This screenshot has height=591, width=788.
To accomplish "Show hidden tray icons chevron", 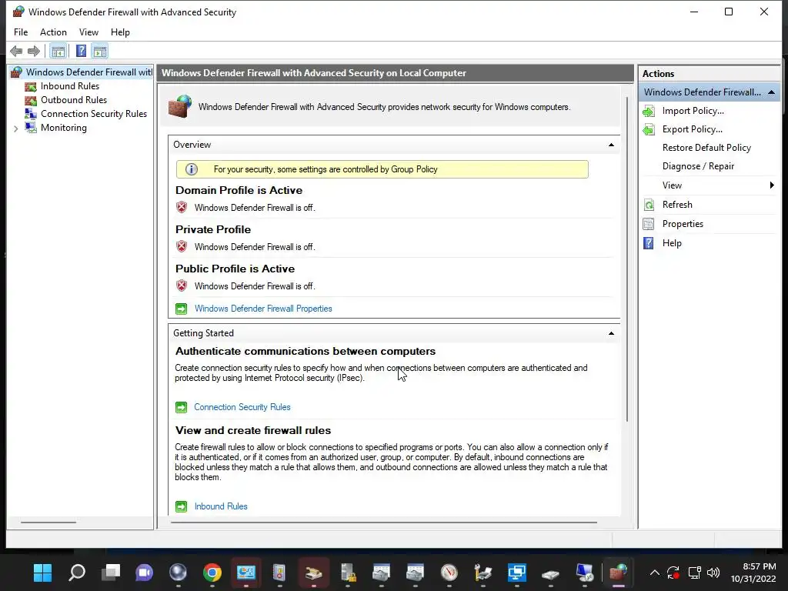I will (x=654, y=573).
